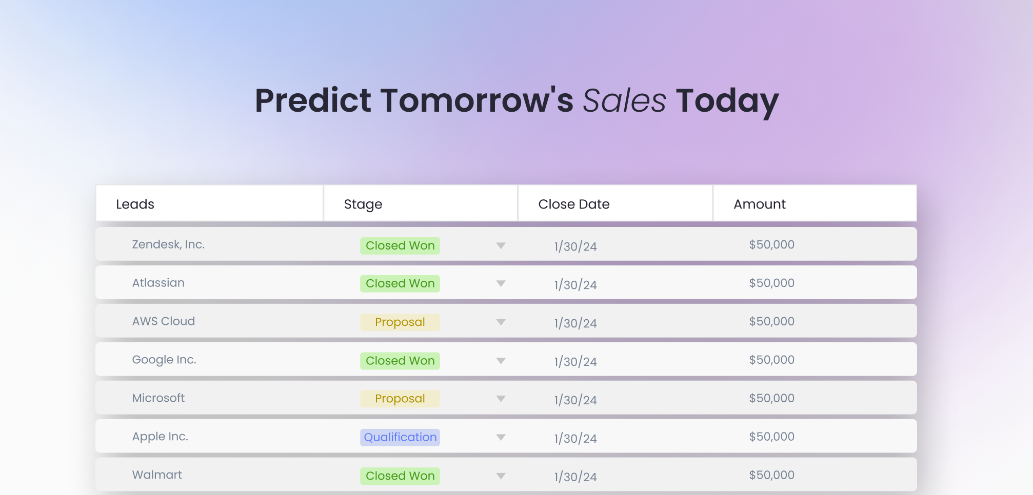Click the Amount column header
The image size is (1033, 495).
click(x=759, y=203)
